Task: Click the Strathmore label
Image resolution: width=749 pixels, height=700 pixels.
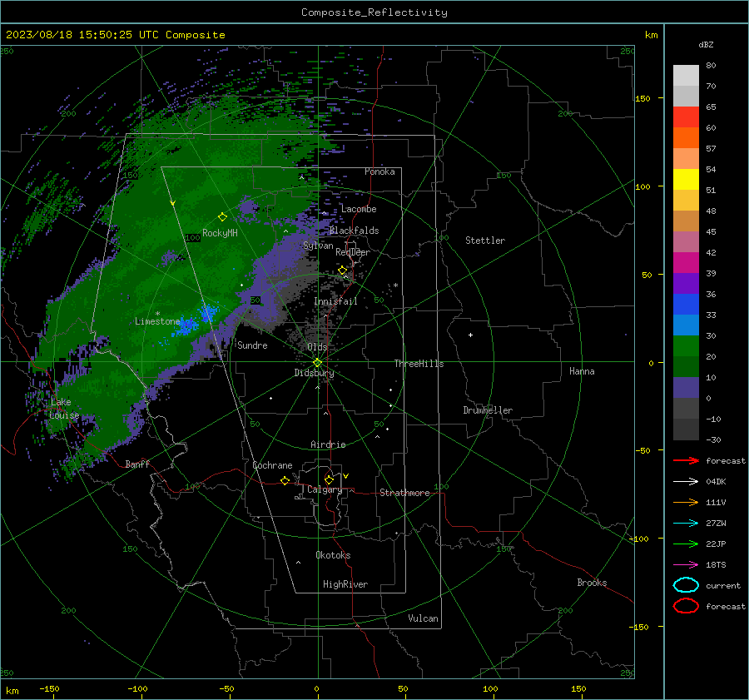Action: [x=404, y=493]
